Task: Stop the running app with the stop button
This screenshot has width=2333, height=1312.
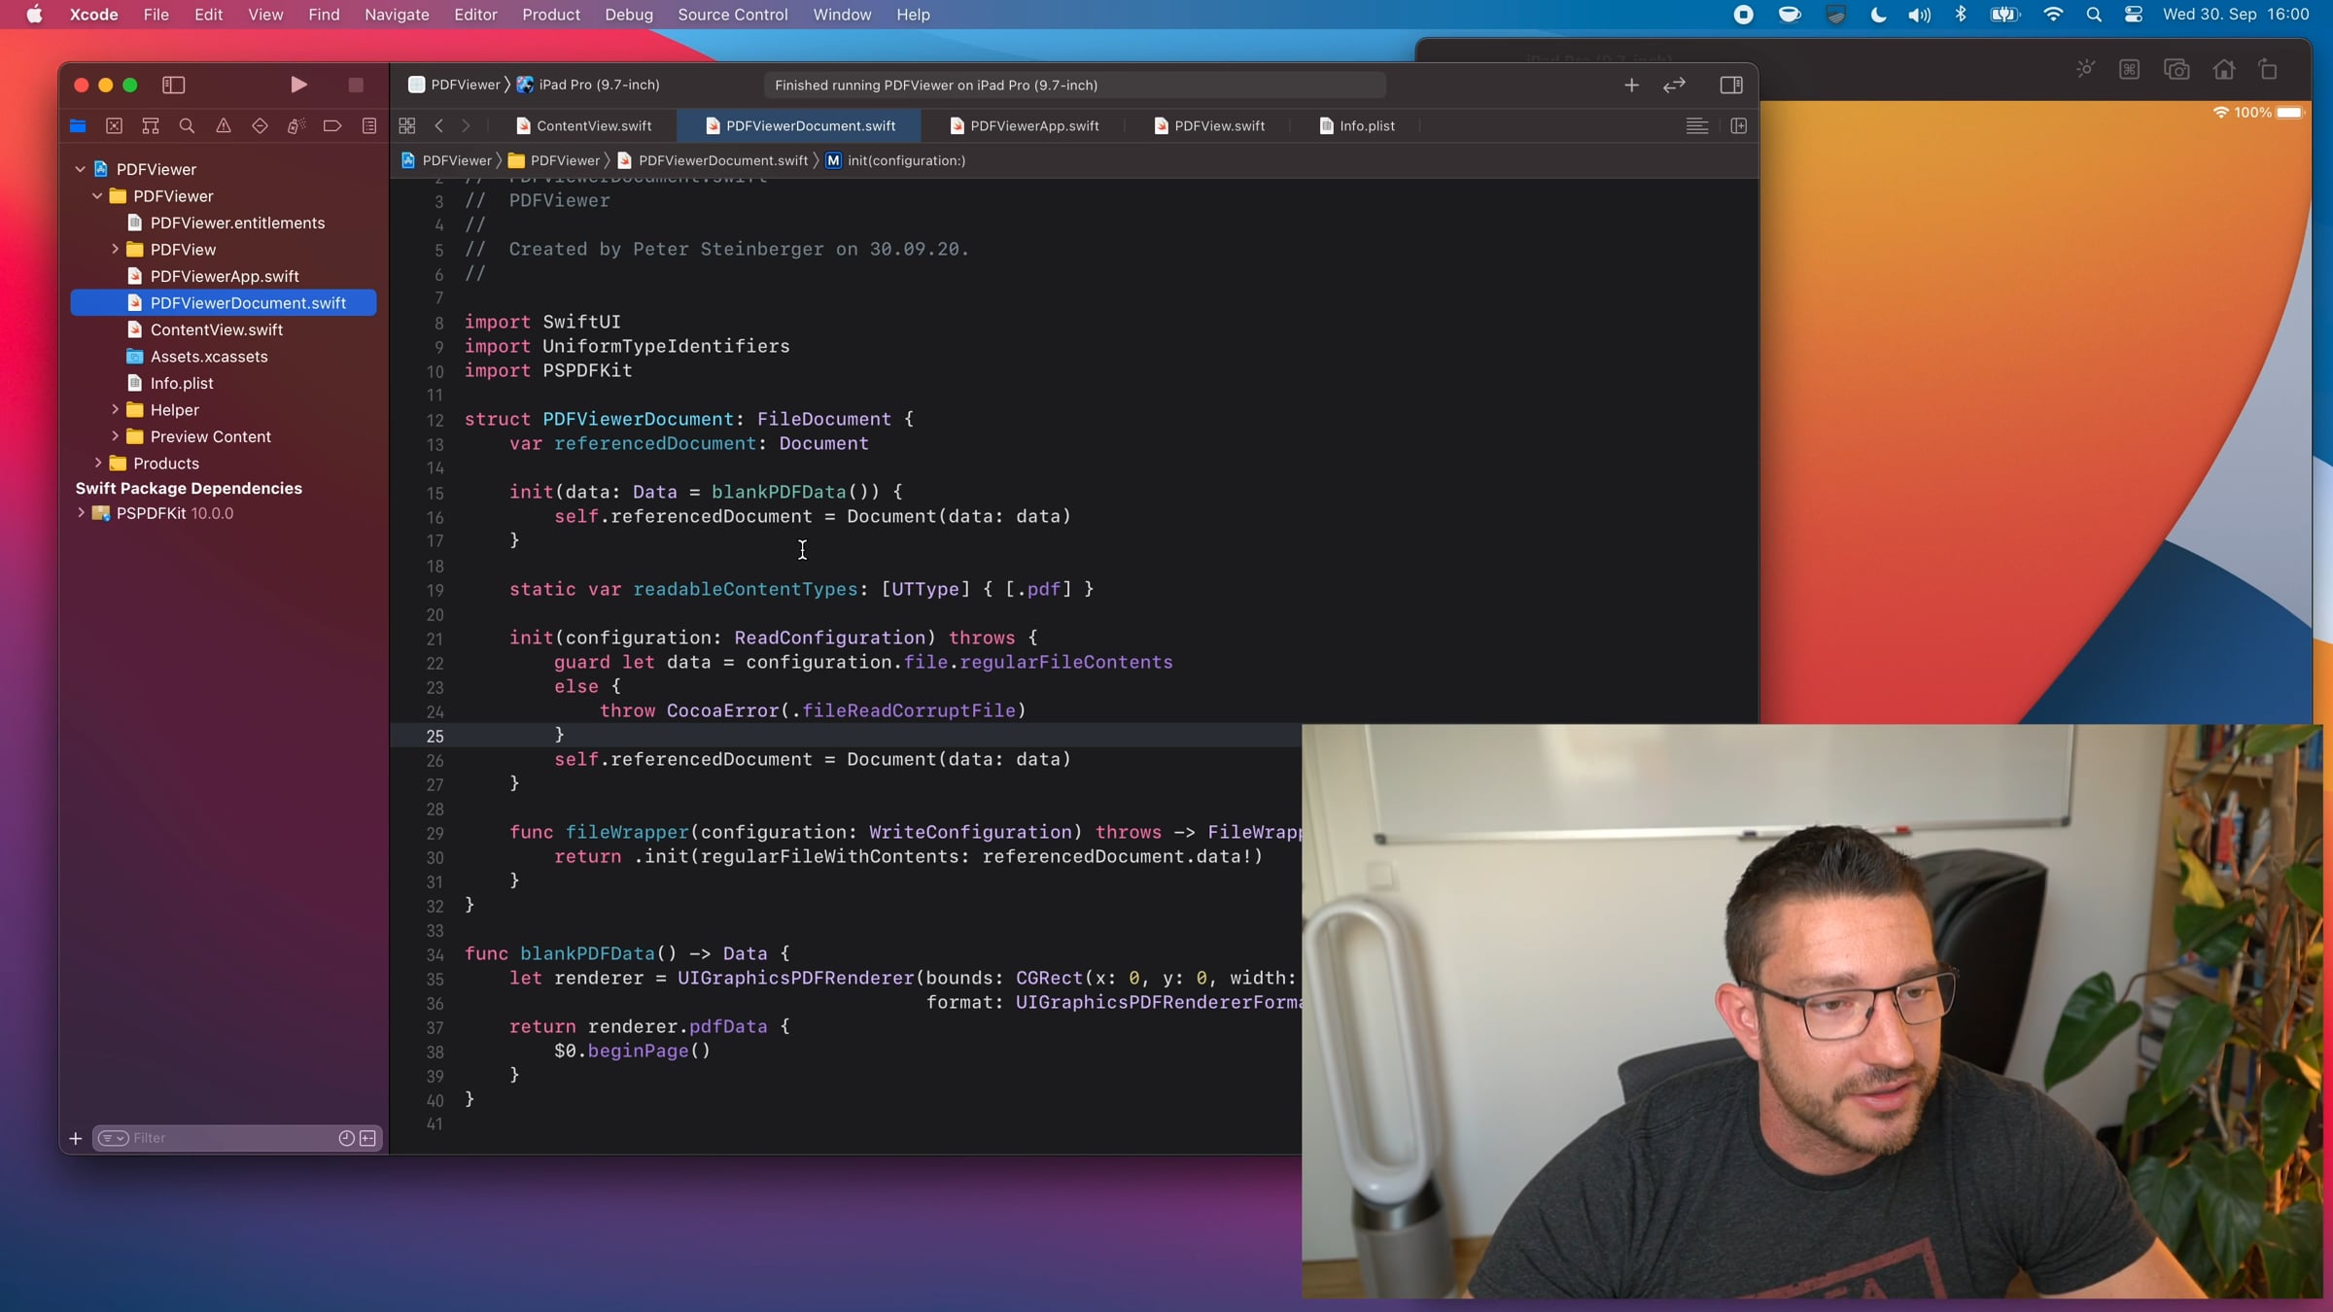Action: (356, 86)
